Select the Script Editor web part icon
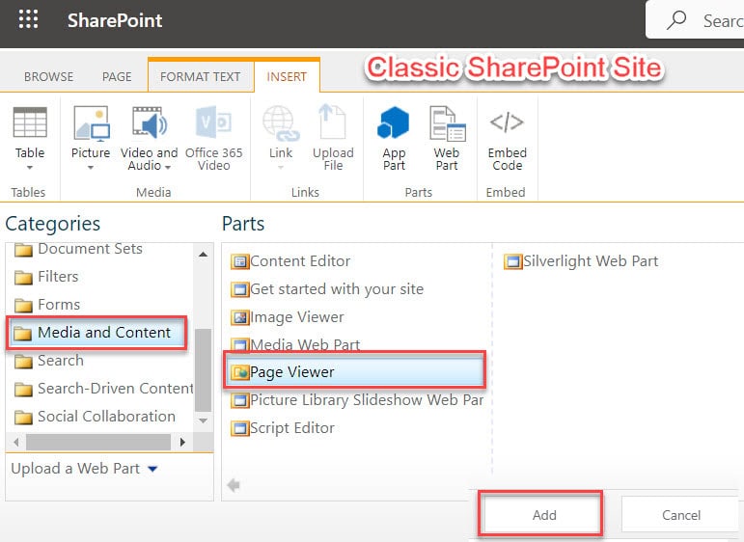Screen dimensions: 744x542 tap(239, 428)
